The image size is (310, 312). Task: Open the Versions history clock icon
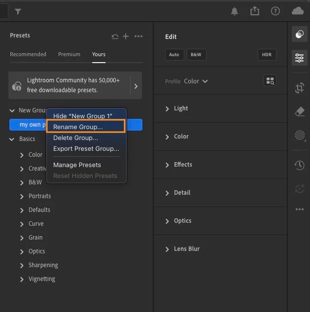pos(300,165)
